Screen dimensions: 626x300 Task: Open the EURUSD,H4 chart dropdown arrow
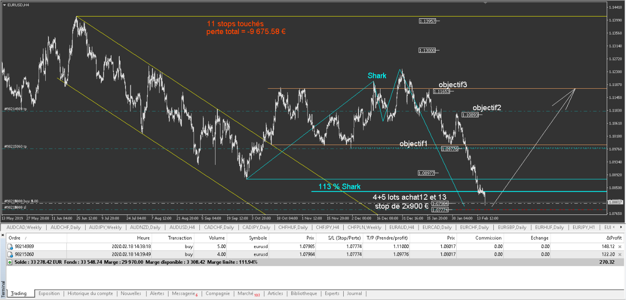tap(4, 4)
